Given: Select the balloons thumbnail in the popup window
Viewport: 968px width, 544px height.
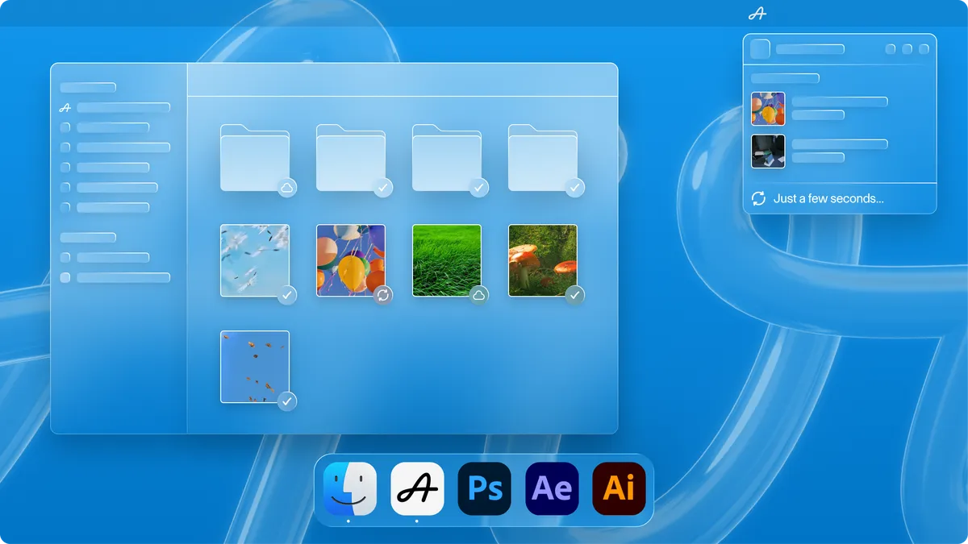Looking at the screenshot, I should click(x=768, y=109).
